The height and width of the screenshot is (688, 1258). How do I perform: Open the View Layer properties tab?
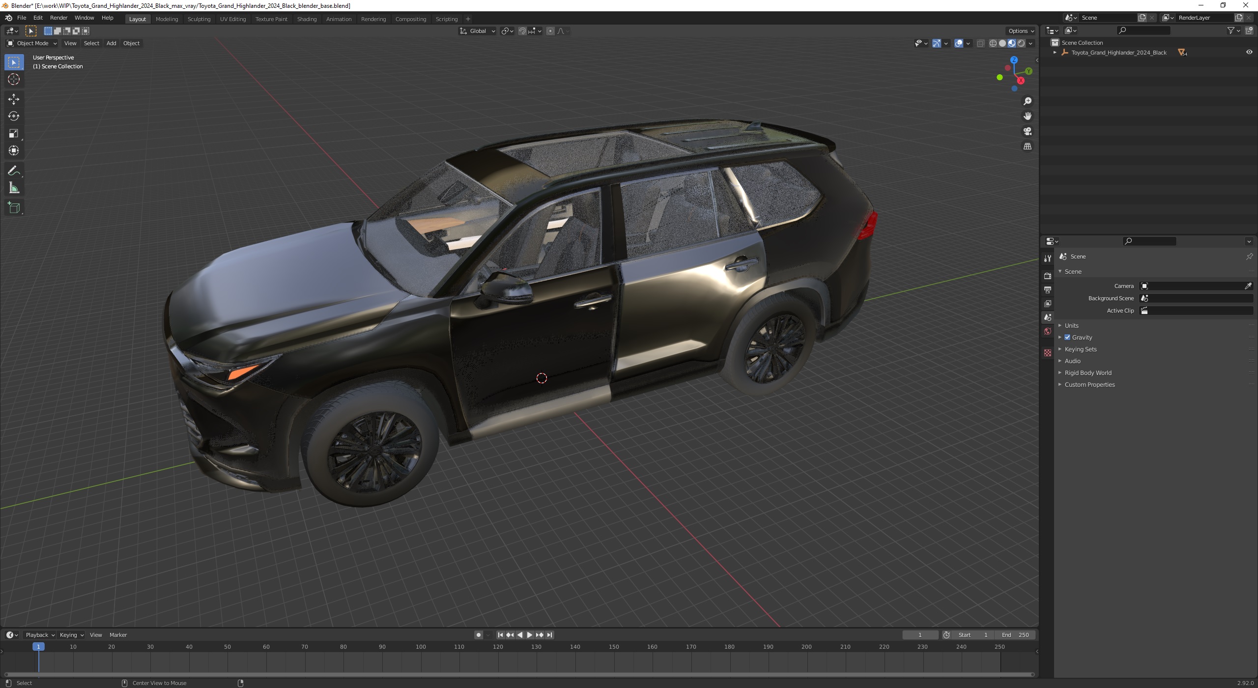(x=1048, y=304)
